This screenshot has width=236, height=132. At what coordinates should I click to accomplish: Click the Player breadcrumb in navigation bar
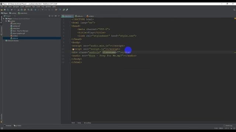4,13
